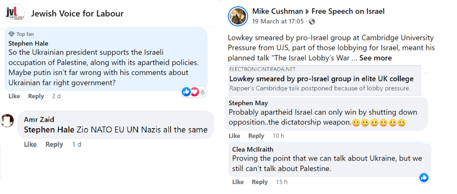Click Mike Cushman's profile avatar
The image size is (457, 194).
pyautogui.click(x=237, y=16)
